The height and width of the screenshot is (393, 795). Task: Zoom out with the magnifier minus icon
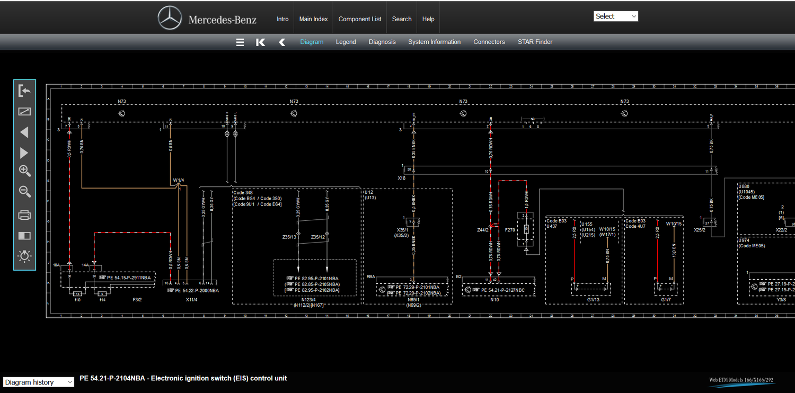point(25,192)
